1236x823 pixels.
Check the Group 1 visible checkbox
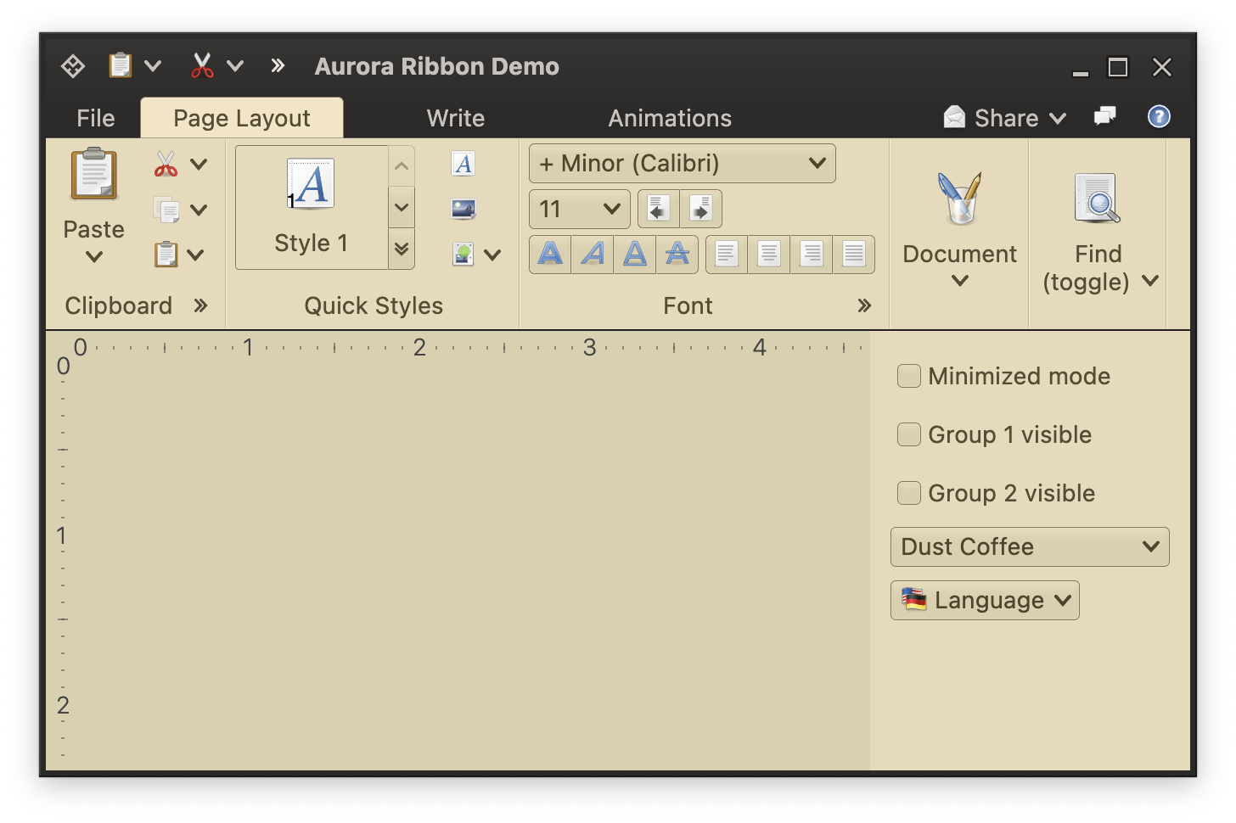pos(909,434)
